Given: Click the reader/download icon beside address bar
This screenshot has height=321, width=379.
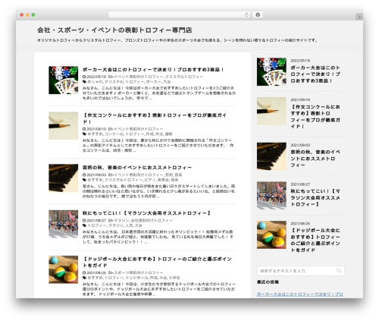Looking at the screenshot, I should click(x=258, y=14).
